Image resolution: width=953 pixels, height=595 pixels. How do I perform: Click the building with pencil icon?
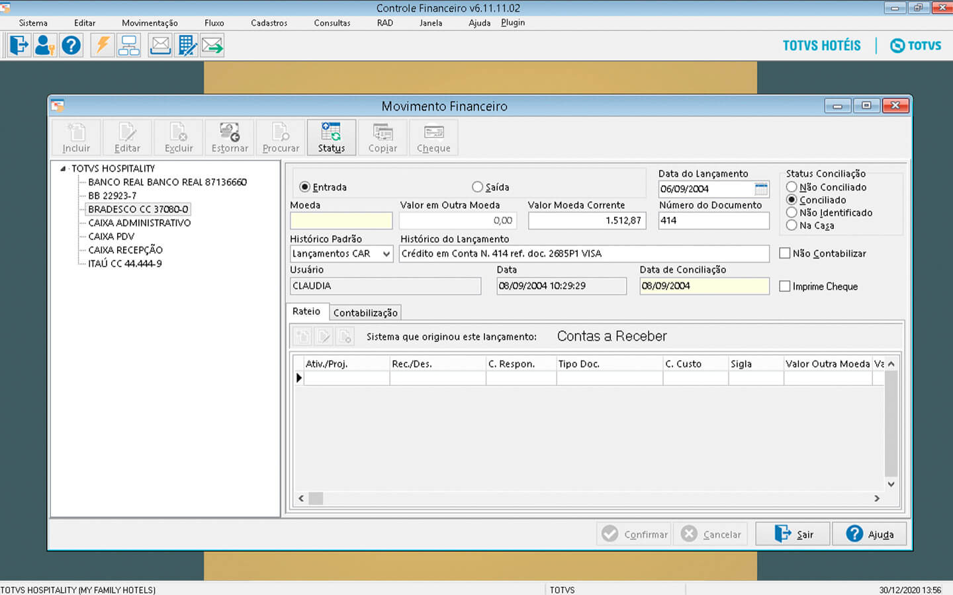click(187, 46)
